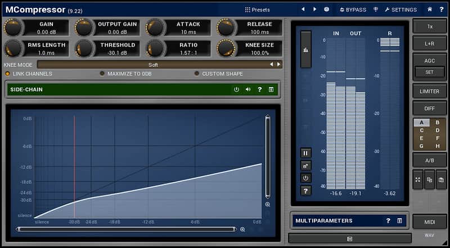Click the meter histogram mode button
Image resolution: width=450 pixels, height=248 pixels.
coord(305,49)
